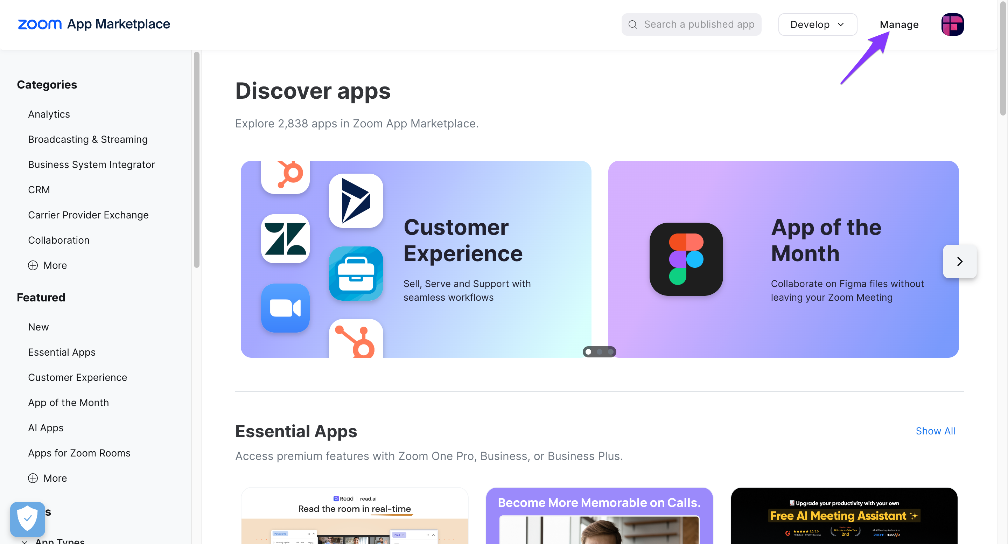Image resolution: width=1008 pixels, height=544 pixels.
Task: Click the blue briefcase app icon
Action: 356,273
